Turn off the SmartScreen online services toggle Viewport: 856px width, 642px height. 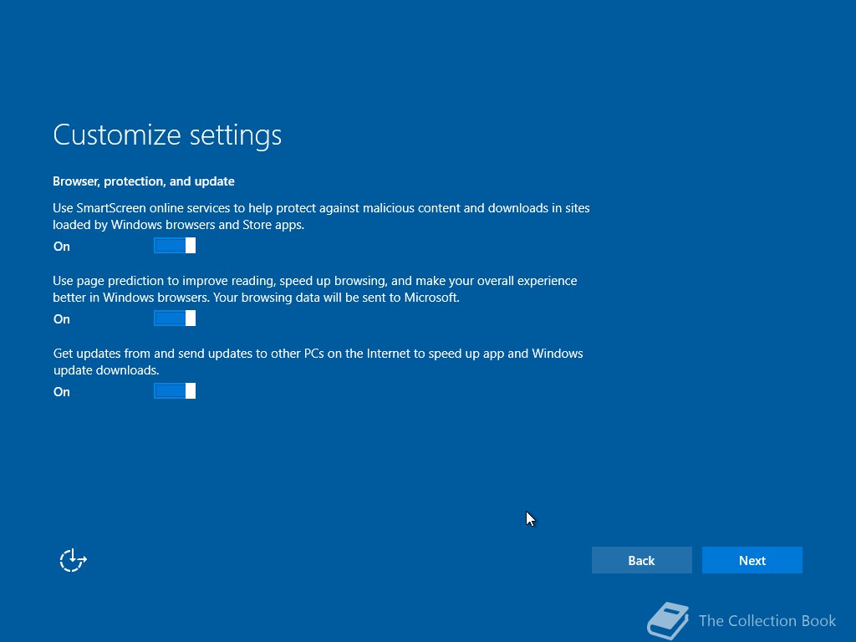tap(175, 246)
